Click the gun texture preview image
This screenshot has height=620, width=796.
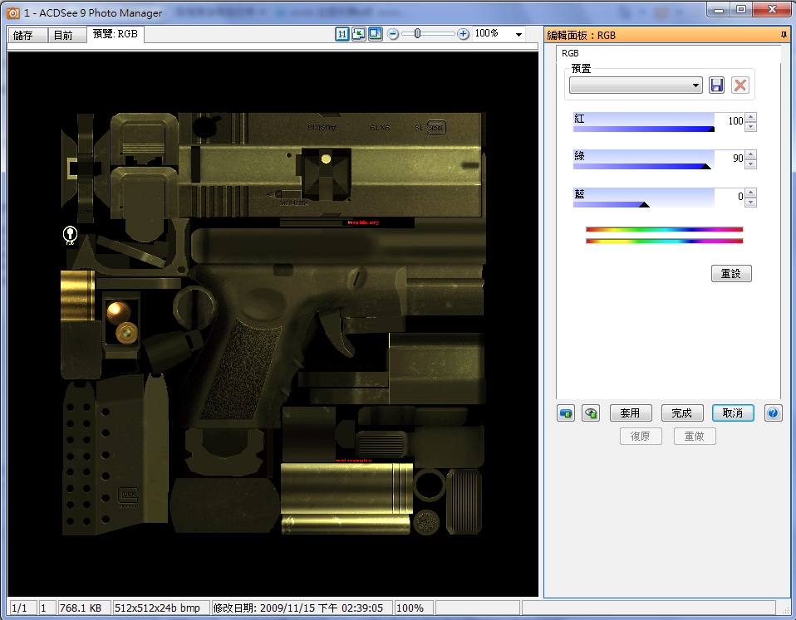(273, 324)
